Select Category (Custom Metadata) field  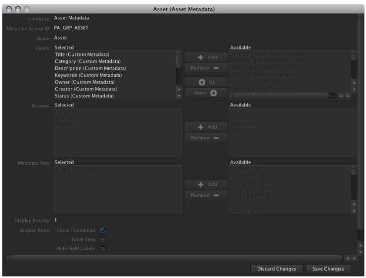pos(88,61)
